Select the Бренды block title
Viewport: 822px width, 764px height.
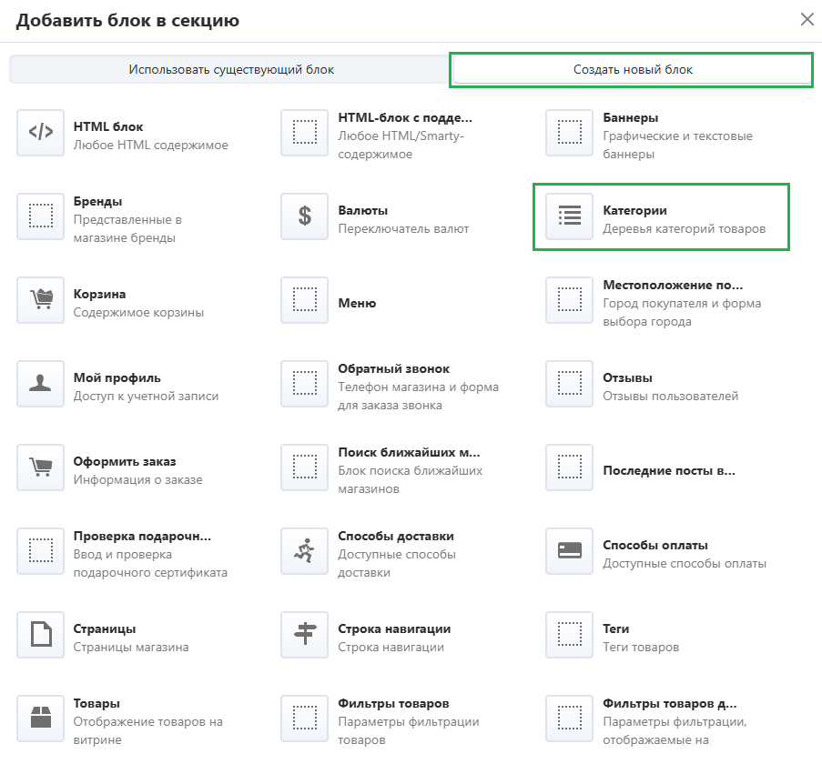click(x=97, y=202)
